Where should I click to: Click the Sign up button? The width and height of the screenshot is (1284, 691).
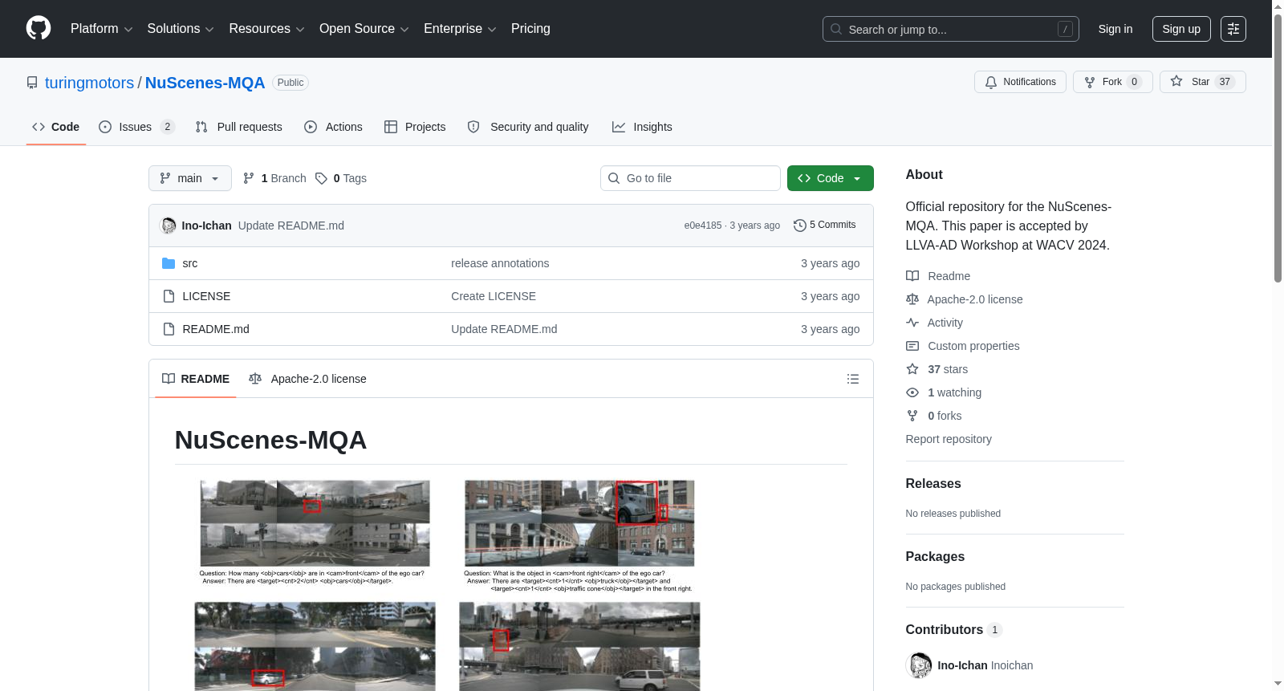point(1181,29)
